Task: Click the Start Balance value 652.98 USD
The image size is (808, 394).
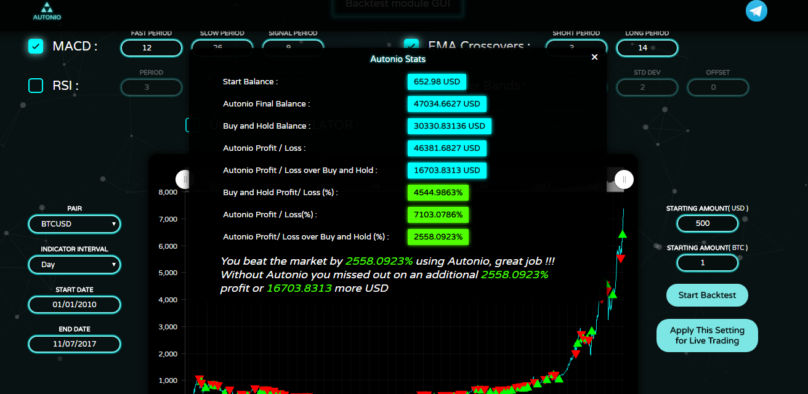Action: 437,82
